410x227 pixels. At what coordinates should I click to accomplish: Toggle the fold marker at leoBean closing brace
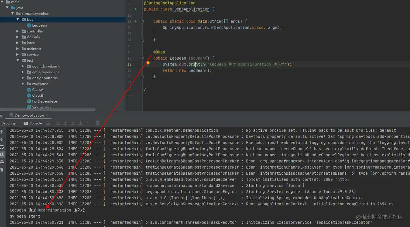142,77
